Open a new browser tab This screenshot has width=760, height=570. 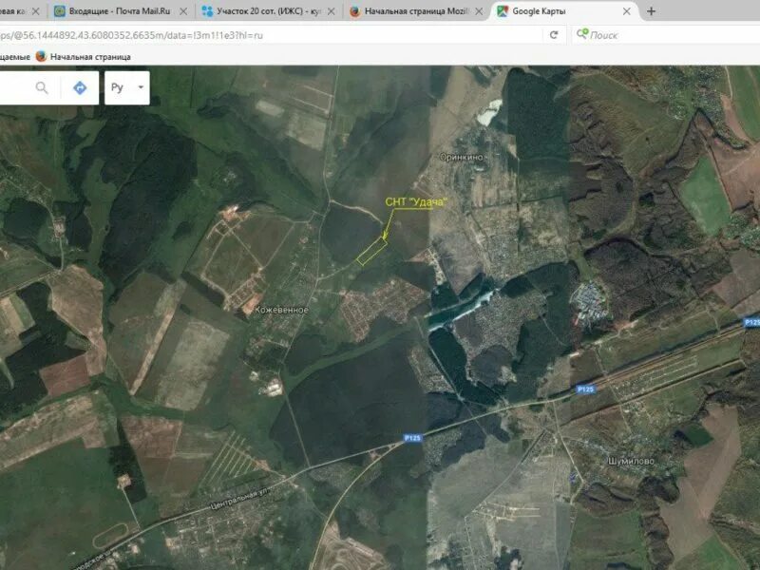pyautogui.click(x=651, y=11)
